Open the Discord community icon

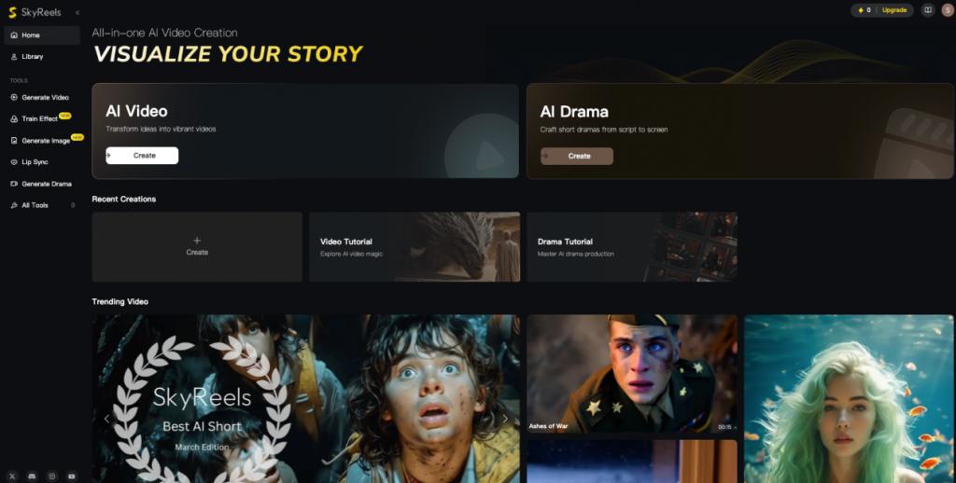pos(33,476)
